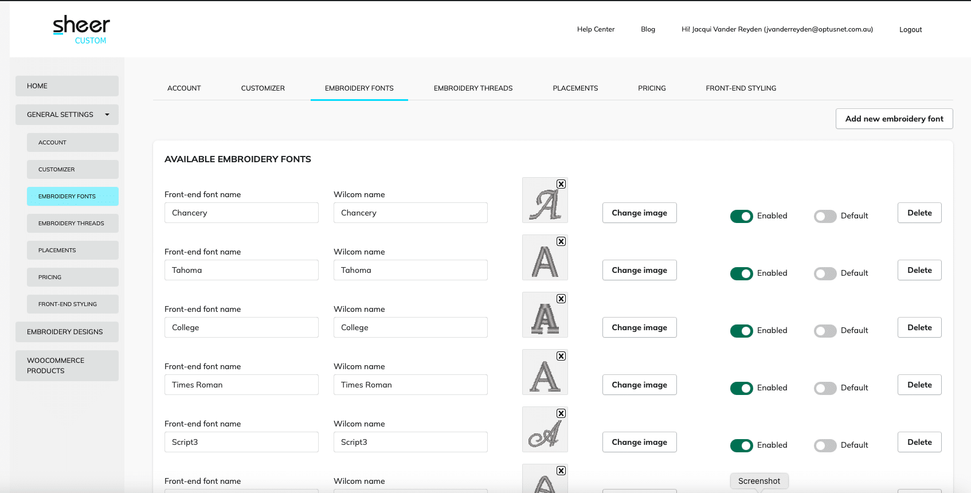Open the Script3 font preview thumbnail
Viewport: 971px width, 493px height.
545,429
